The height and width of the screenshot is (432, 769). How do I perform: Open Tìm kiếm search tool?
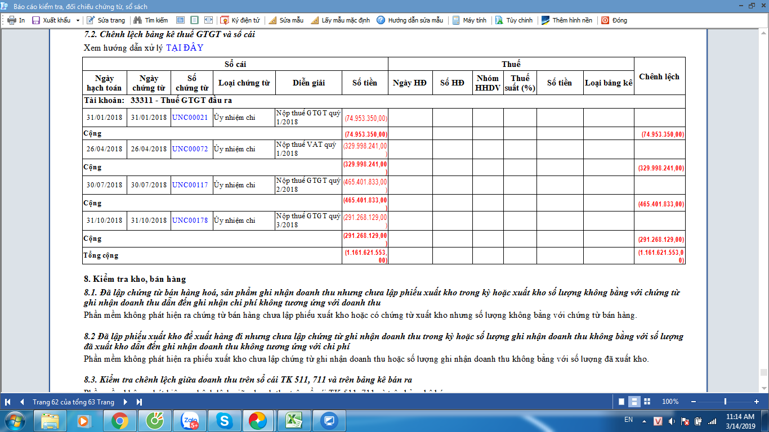(150, 20)
